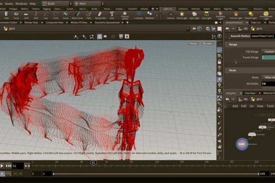275x183 pixels.
Task: Click the Grid shelf tool
Action: coord(26,15)
